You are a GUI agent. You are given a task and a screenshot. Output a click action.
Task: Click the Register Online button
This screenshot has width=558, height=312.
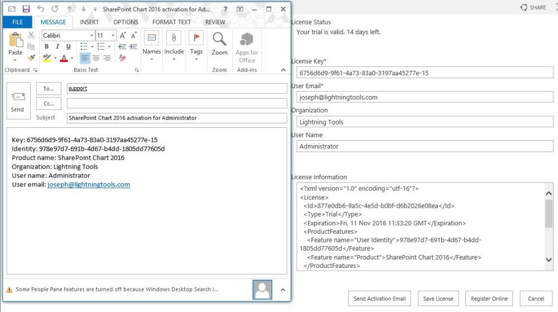(489, 299)
